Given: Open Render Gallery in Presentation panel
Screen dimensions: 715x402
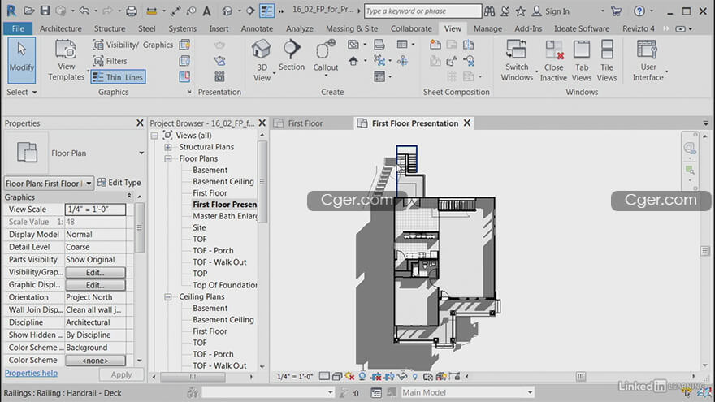Looking at the screenshot, I should click(219, 76).
